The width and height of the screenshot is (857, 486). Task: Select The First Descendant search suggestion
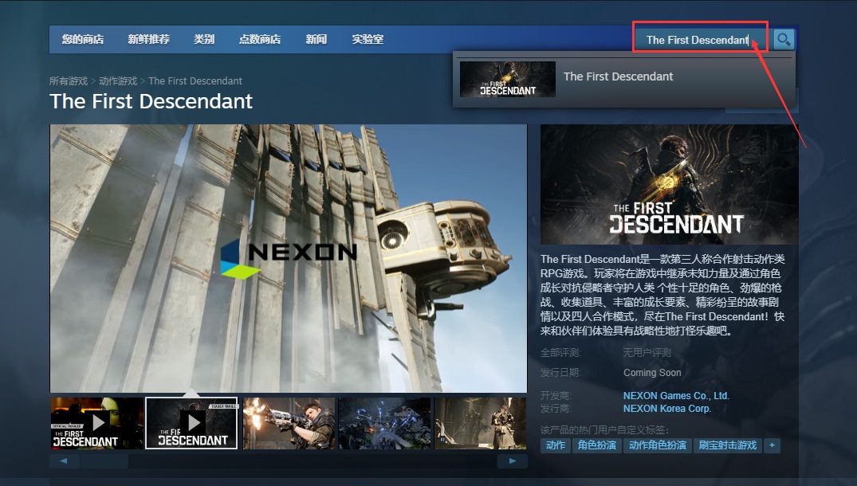pos(624,79)
